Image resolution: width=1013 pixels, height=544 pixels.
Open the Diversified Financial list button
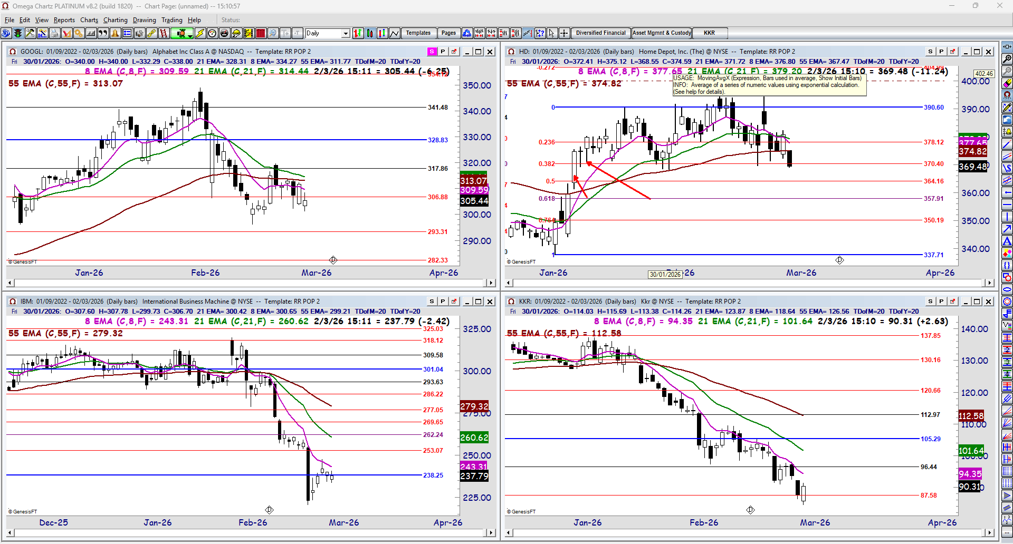pyautogui.click(x=600, y=33)
